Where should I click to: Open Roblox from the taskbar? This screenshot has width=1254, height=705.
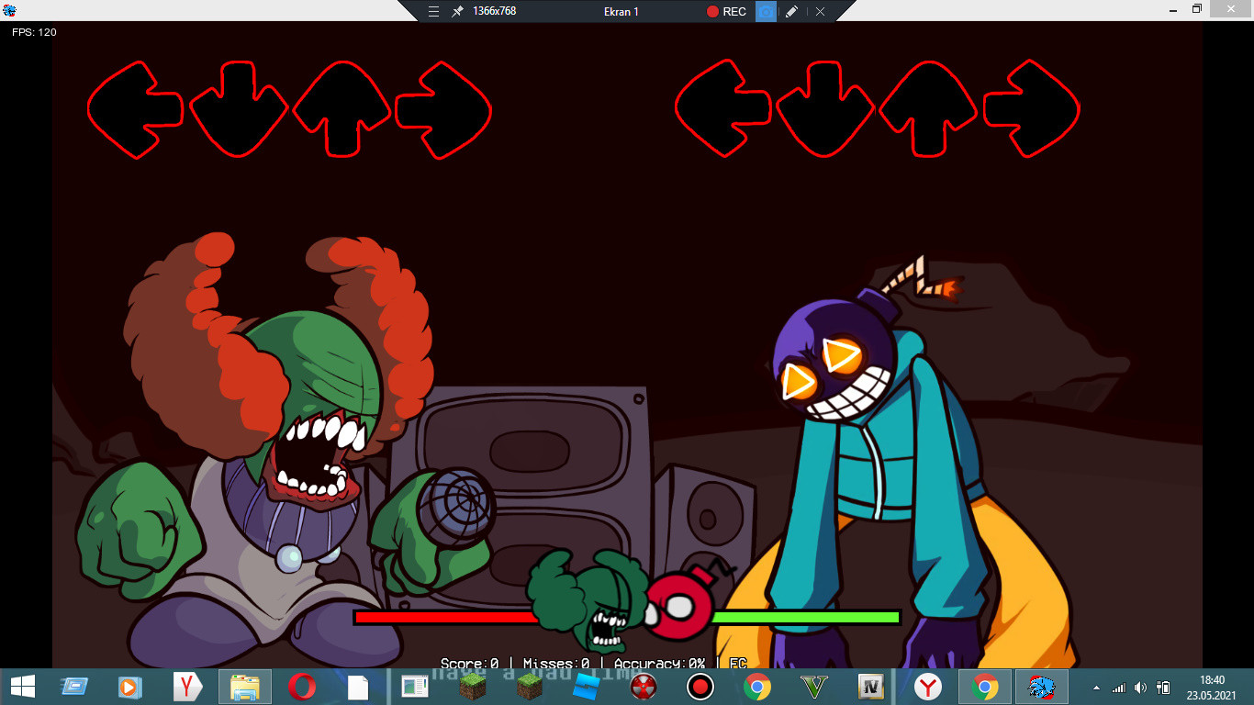(x=586, y=687)
